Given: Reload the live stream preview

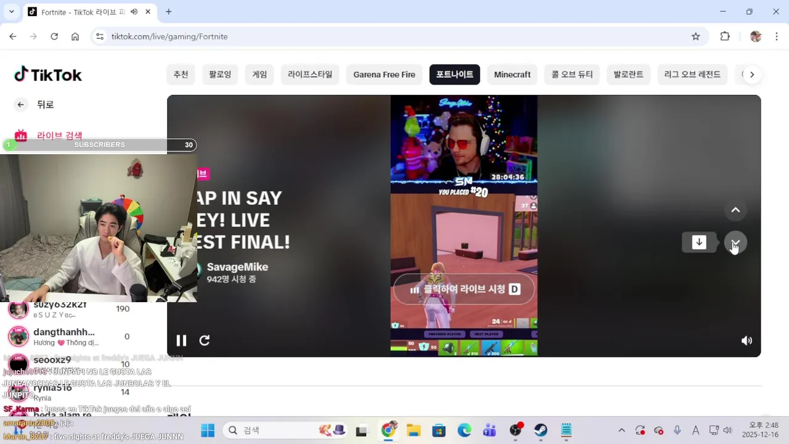Looking at the screenshot, I should [205, 340].
